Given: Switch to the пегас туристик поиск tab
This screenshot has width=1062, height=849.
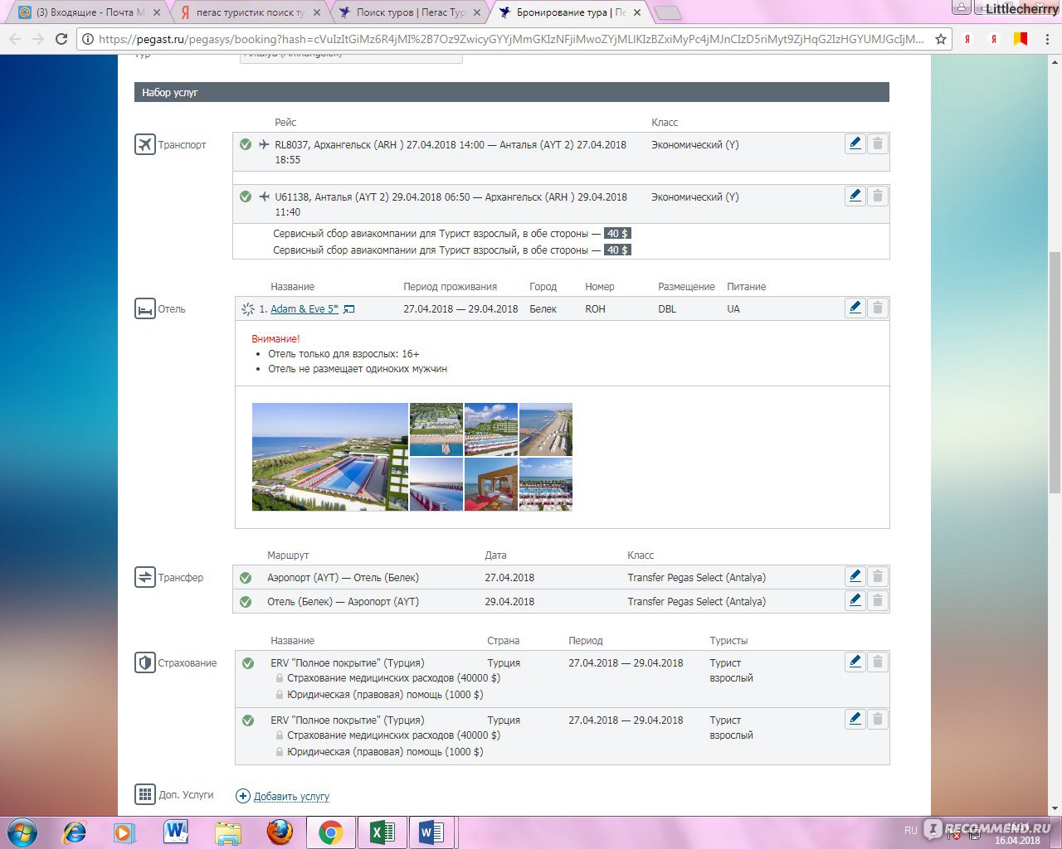Looking at the screenshot, I should 249,12.
